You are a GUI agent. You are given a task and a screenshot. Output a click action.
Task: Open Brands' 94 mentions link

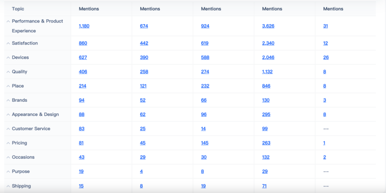[81, 100]
